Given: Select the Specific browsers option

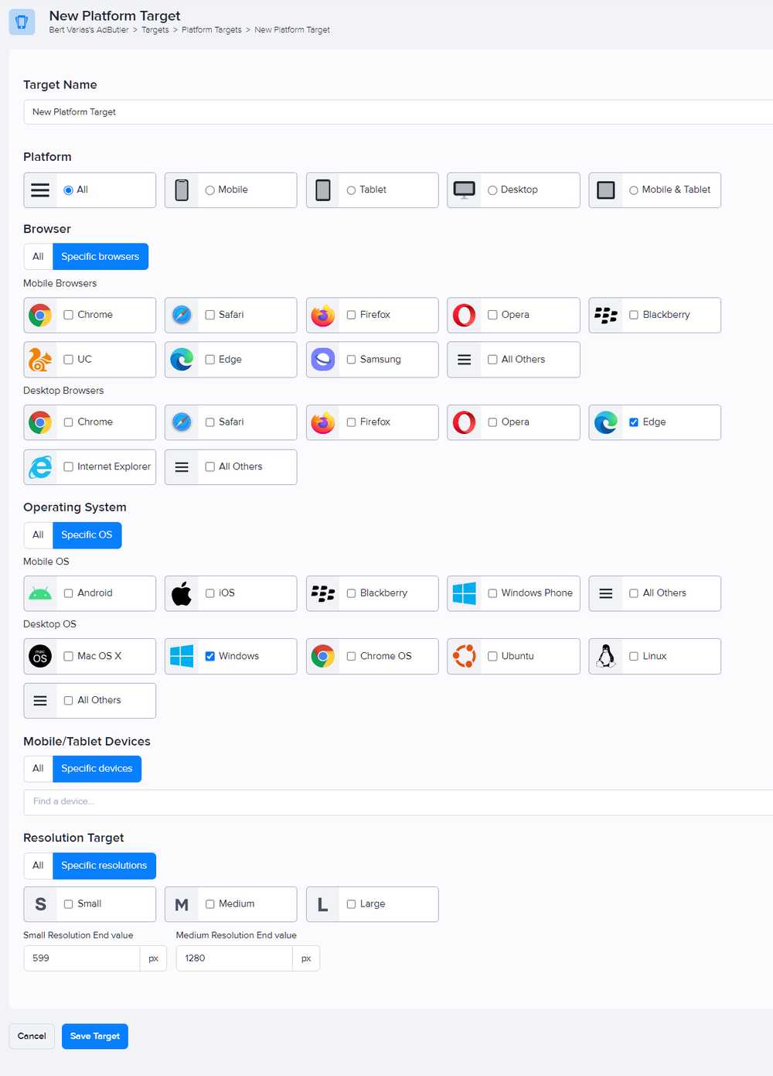Looking at the screenshot, I should coord(100,257).
